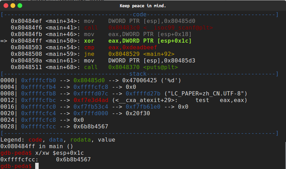Click '<__cxa_atexit+29>' symbol text
The height and width of the screenshot is (169, 286).
click(145, 100)
